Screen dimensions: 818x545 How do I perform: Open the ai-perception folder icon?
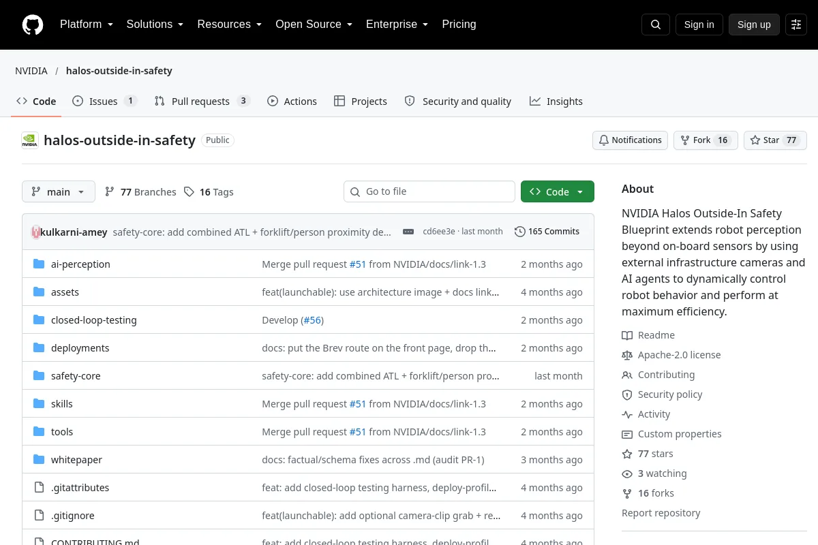tap(39, 264)
